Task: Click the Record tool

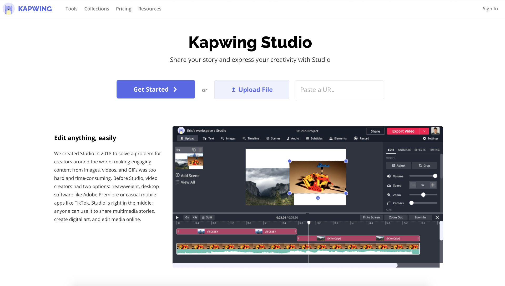Action: 362,138
